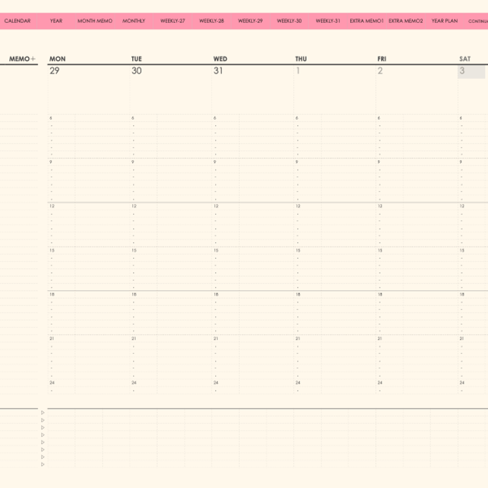Open the WEEKLY-29 tab
This screenshot has height=488, width=488.
[x=250, y=21]
